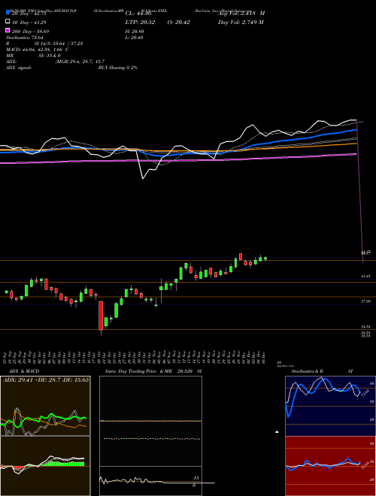Click the 'MR SI: -15 & 0' readout line
The height and width of the screenshot is (496, 376).
click(x=33, y=56)
